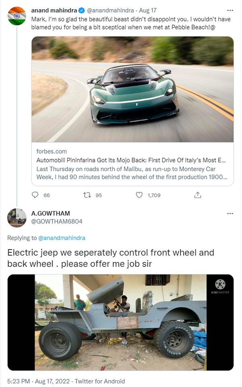Click the blue verified badge
The width and height of the screenshot is (242, 387).
click(81, 10)
